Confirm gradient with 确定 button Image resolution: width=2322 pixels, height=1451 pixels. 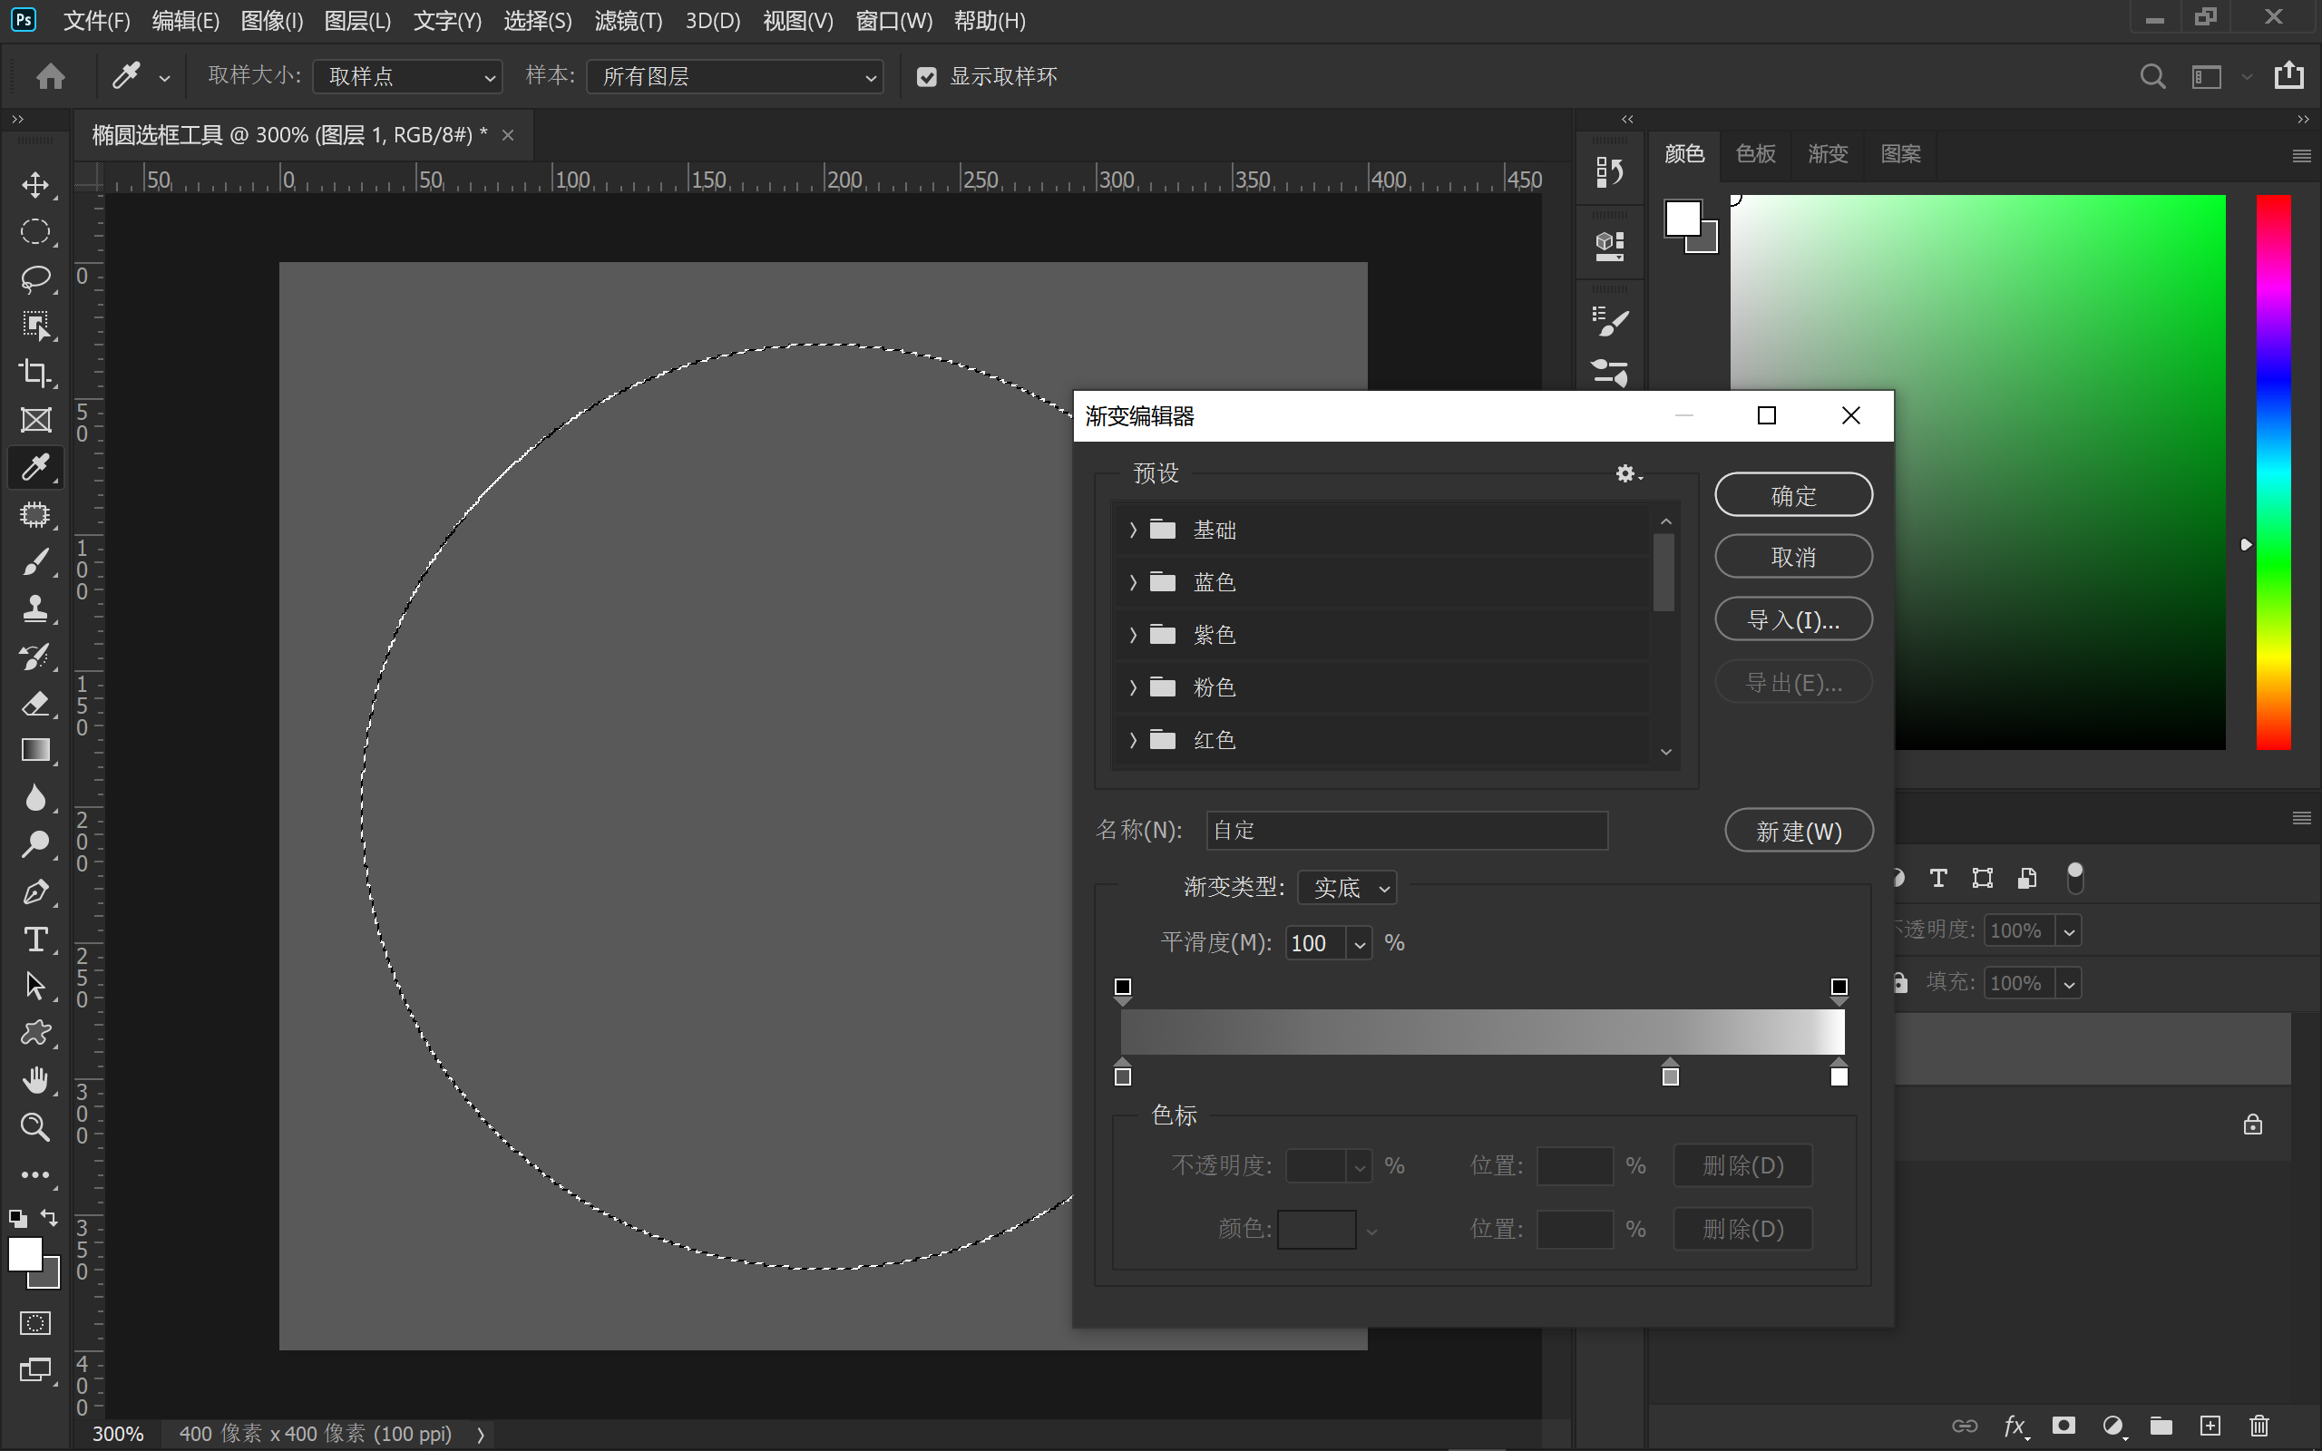(1793, 495)
